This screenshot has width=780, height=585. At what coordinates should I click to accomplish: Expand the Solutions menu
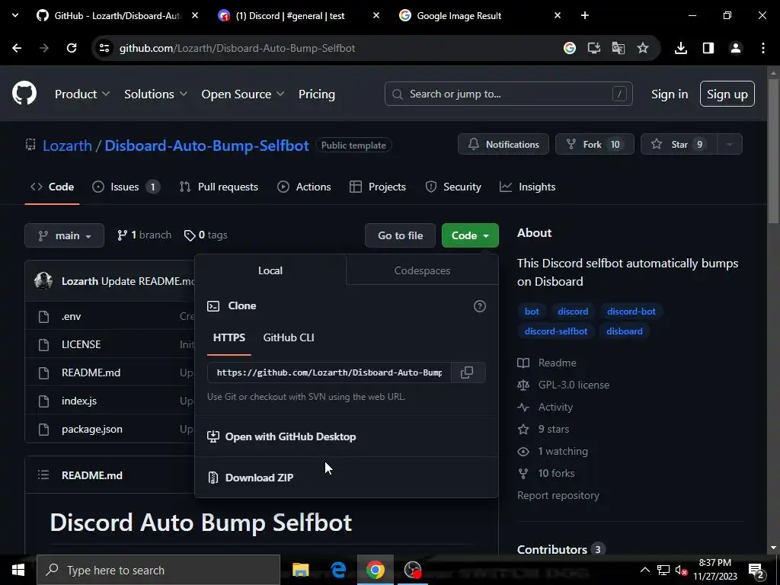coord(155,94)
